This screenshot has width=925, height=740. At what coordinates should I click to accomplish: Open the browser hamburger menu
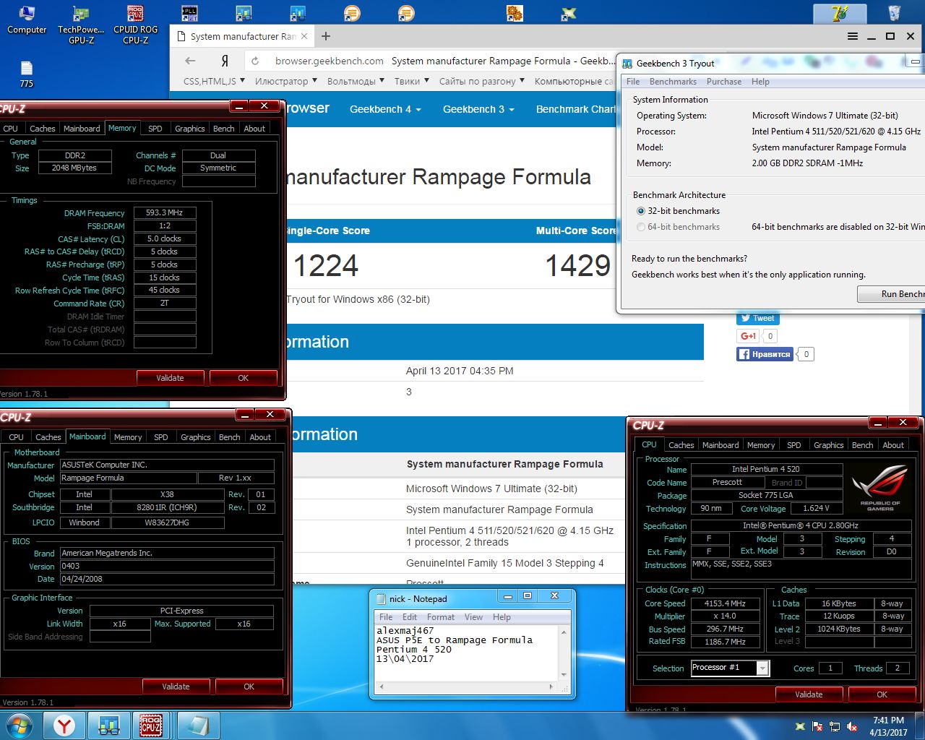click(x=853, y=36)
